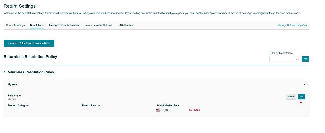Open the Manage Return Templates link
This screenshot has width=325, height=133.
coord(292,25)
